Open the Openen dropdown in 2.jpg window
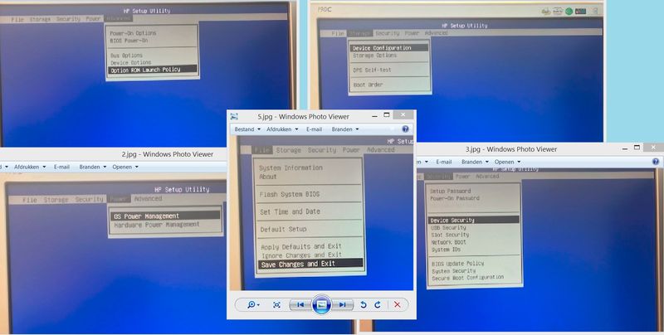 (125, 167)
